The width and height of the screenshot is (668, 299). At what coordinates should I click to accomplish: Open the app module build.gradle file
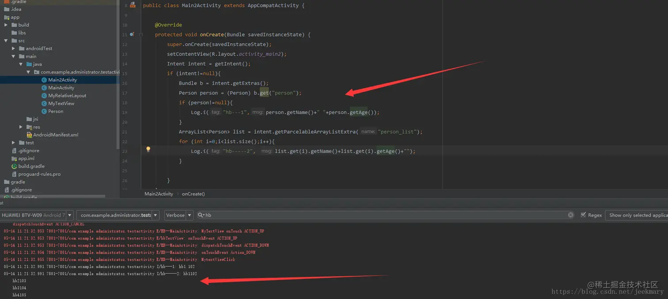[x=31, y=166]
